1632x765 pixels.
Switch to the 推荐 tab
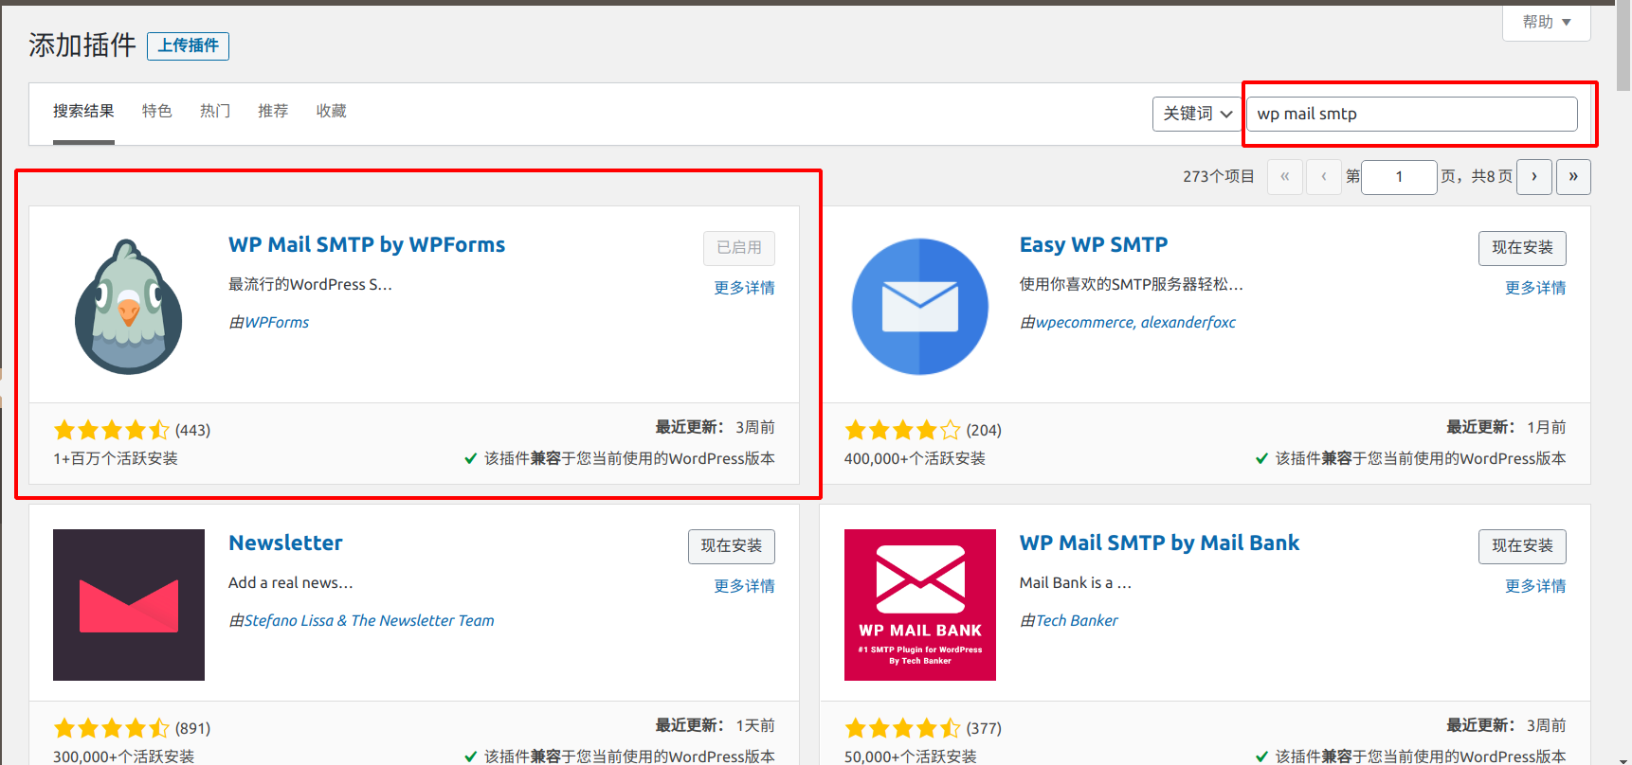[273, 112]
